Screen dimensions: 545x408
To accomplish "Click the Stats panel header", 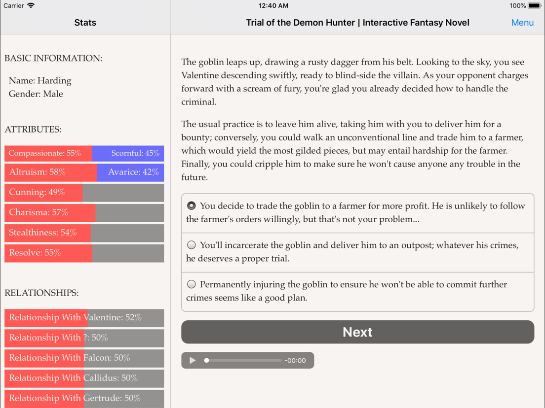I will tap(85, 23).
